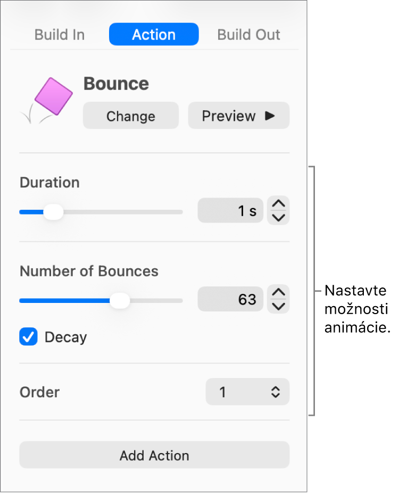399x493 pixels.
Task: Uncheck the Decay checkbox
Action: coord(28,336)
